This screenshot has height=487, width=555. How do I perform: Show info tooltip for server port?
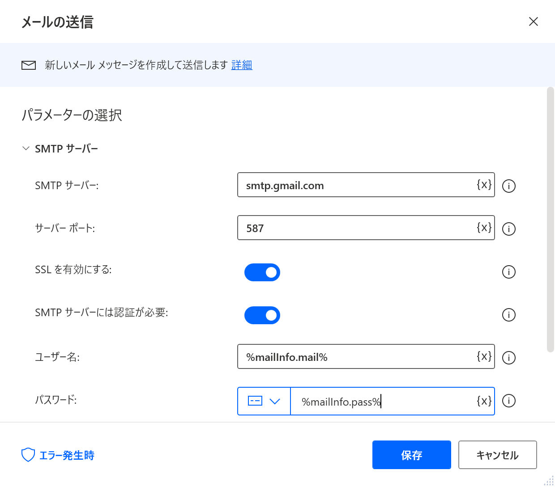[509, 229]
